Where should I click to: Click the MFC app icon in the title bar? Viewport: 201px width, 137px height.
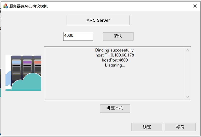pos(5,6)
